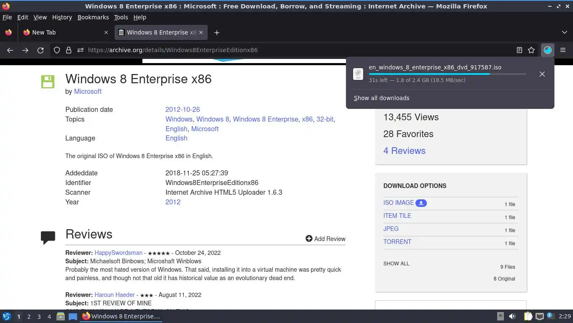Screen dimensions: 573x323
Task: Open the Firefox hamburger menu
Action: pyautogui.click(x=563, y=50)
